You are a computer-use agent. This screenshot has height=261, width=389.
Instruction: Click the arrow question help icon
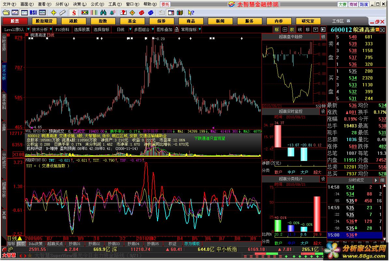191,12
